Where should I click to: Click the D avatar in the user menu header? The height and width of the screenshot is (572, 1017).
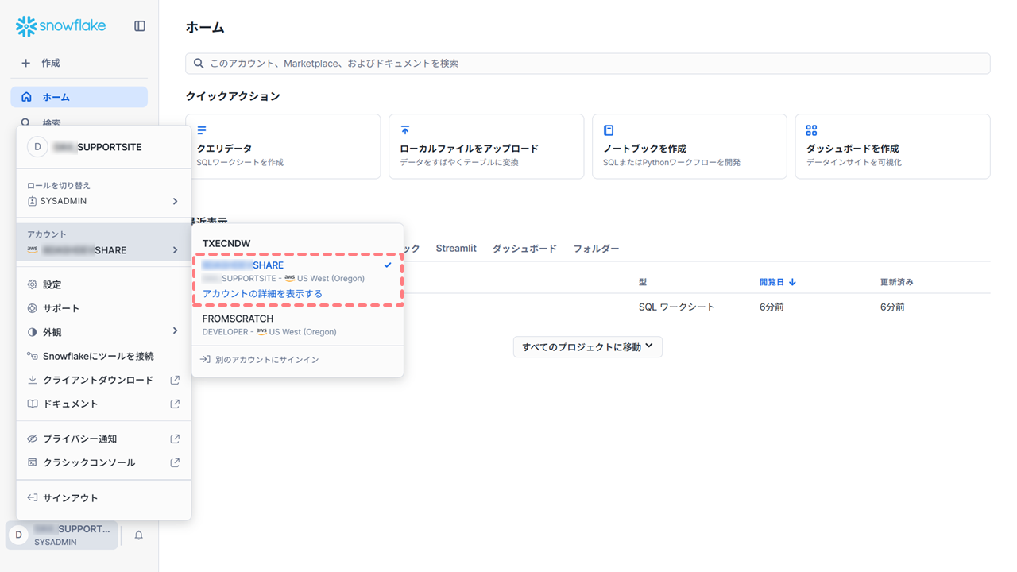coord(37,147)
